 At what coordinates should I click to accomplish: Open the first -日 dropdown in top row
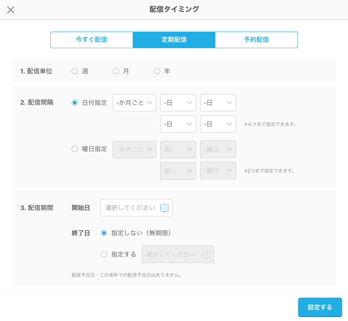pyautogui.click(x=178, y=103)
